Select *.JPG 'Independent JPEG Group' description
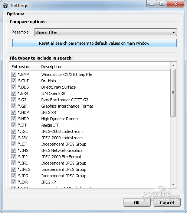Image resolution: width=187 pixels, height=213 pixels. point(64,176)
